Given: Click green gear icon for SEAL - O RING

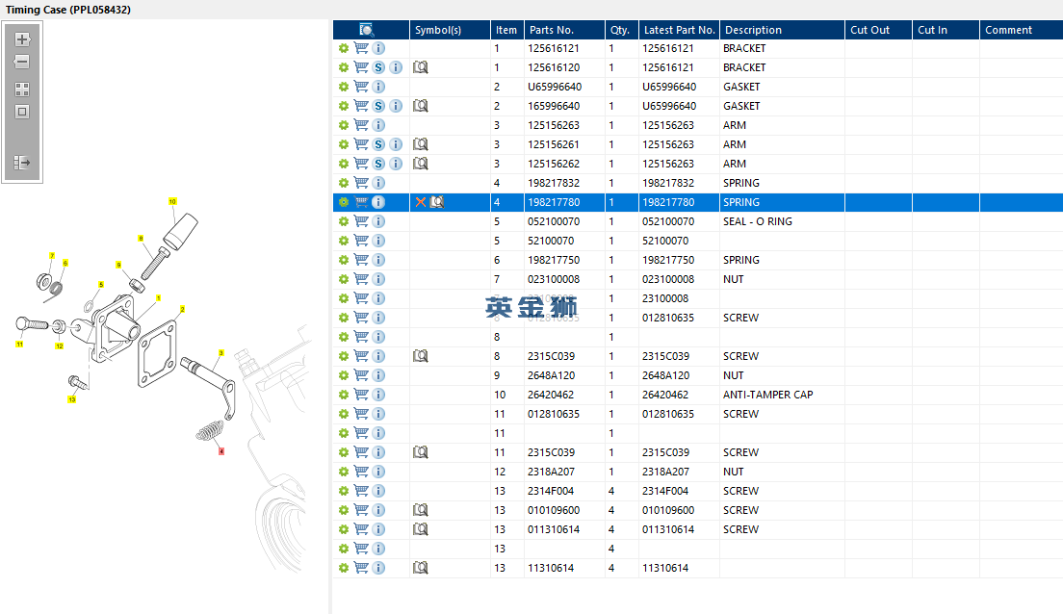Looking at the screenshot, I should click(x=343, y=221).
